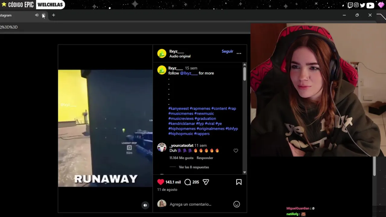Click the 15 sem timestamp on caption
The image size is (386, 217).
pos(191,68)
